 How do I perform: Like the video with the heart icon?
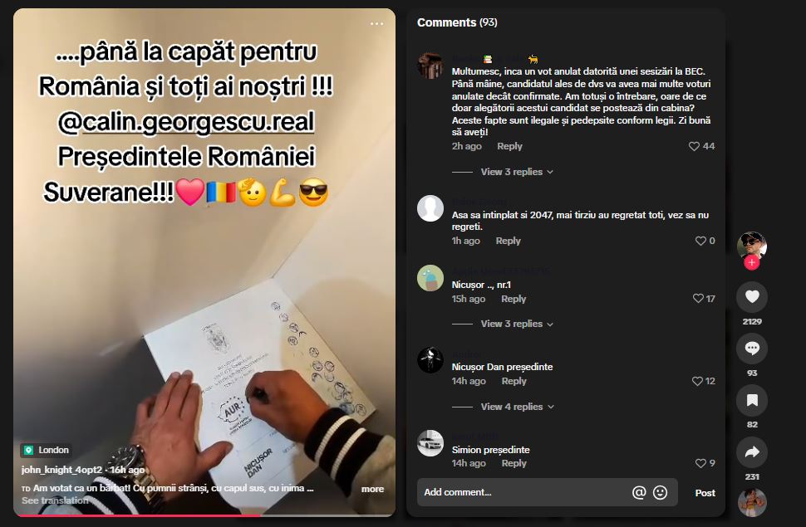click(x=752, y=296)
